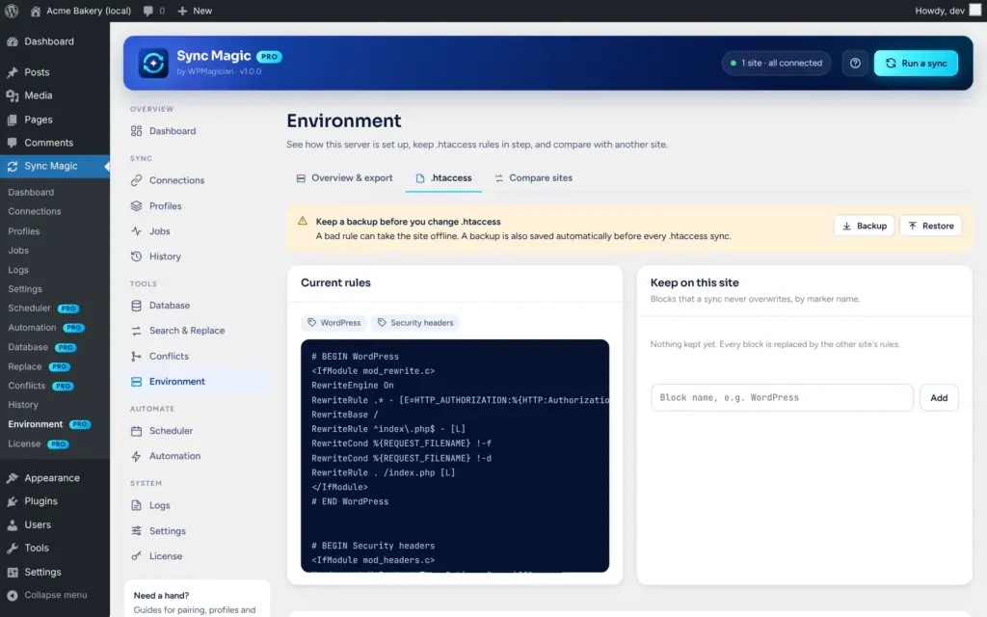This screenshot has height=617, width=987.
Task: Open Jobs in plugin sidebar
Action: coord(197,231)
